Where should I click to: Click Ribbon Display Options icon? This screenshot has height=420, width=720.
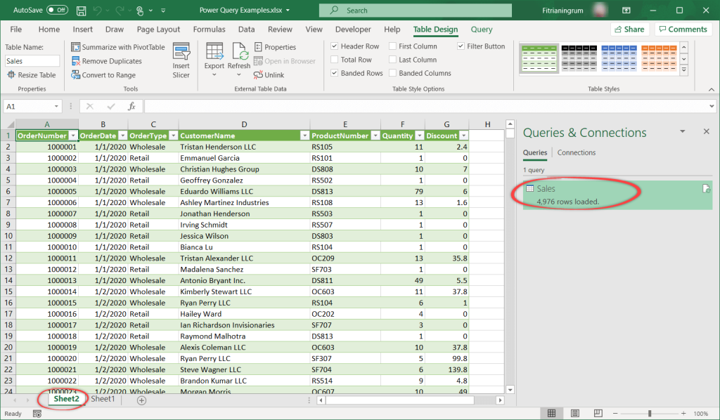(626, 10)
